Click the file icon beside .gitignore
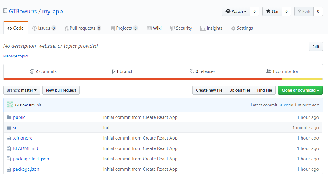The height and width of the screenshot is (176, 328). pos(9,138)
